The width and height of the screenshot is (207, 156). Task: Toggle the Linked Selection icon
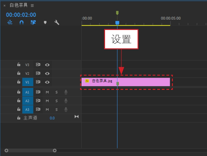click(x=33, y=22)
